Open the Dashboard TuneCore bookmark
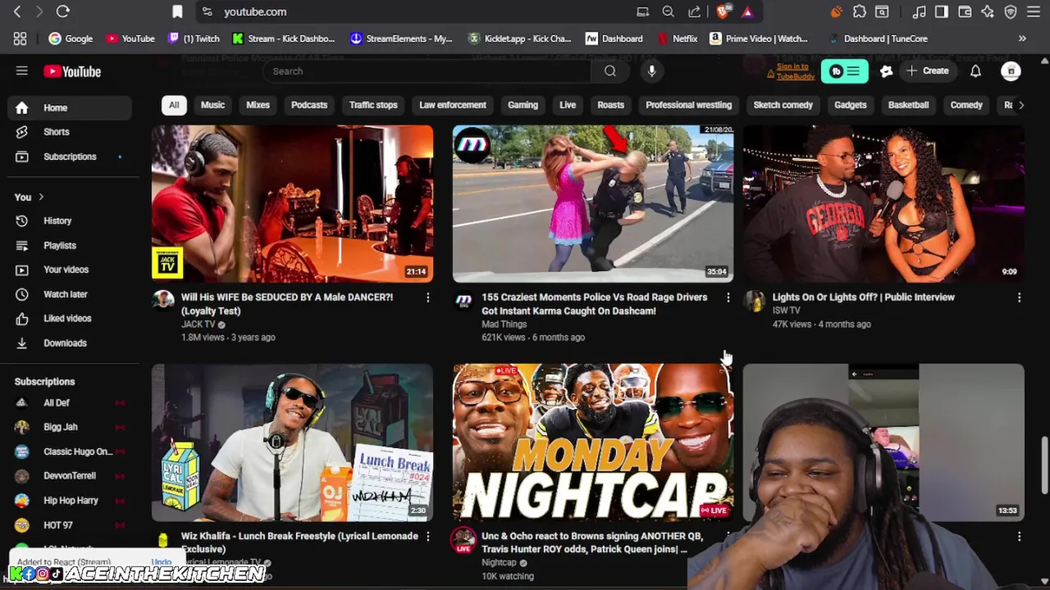This screenshot has width=1050, height=590. point(877,39)
